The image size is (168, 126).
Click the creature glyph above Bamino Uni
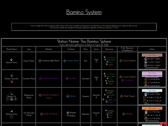point(12,93)
